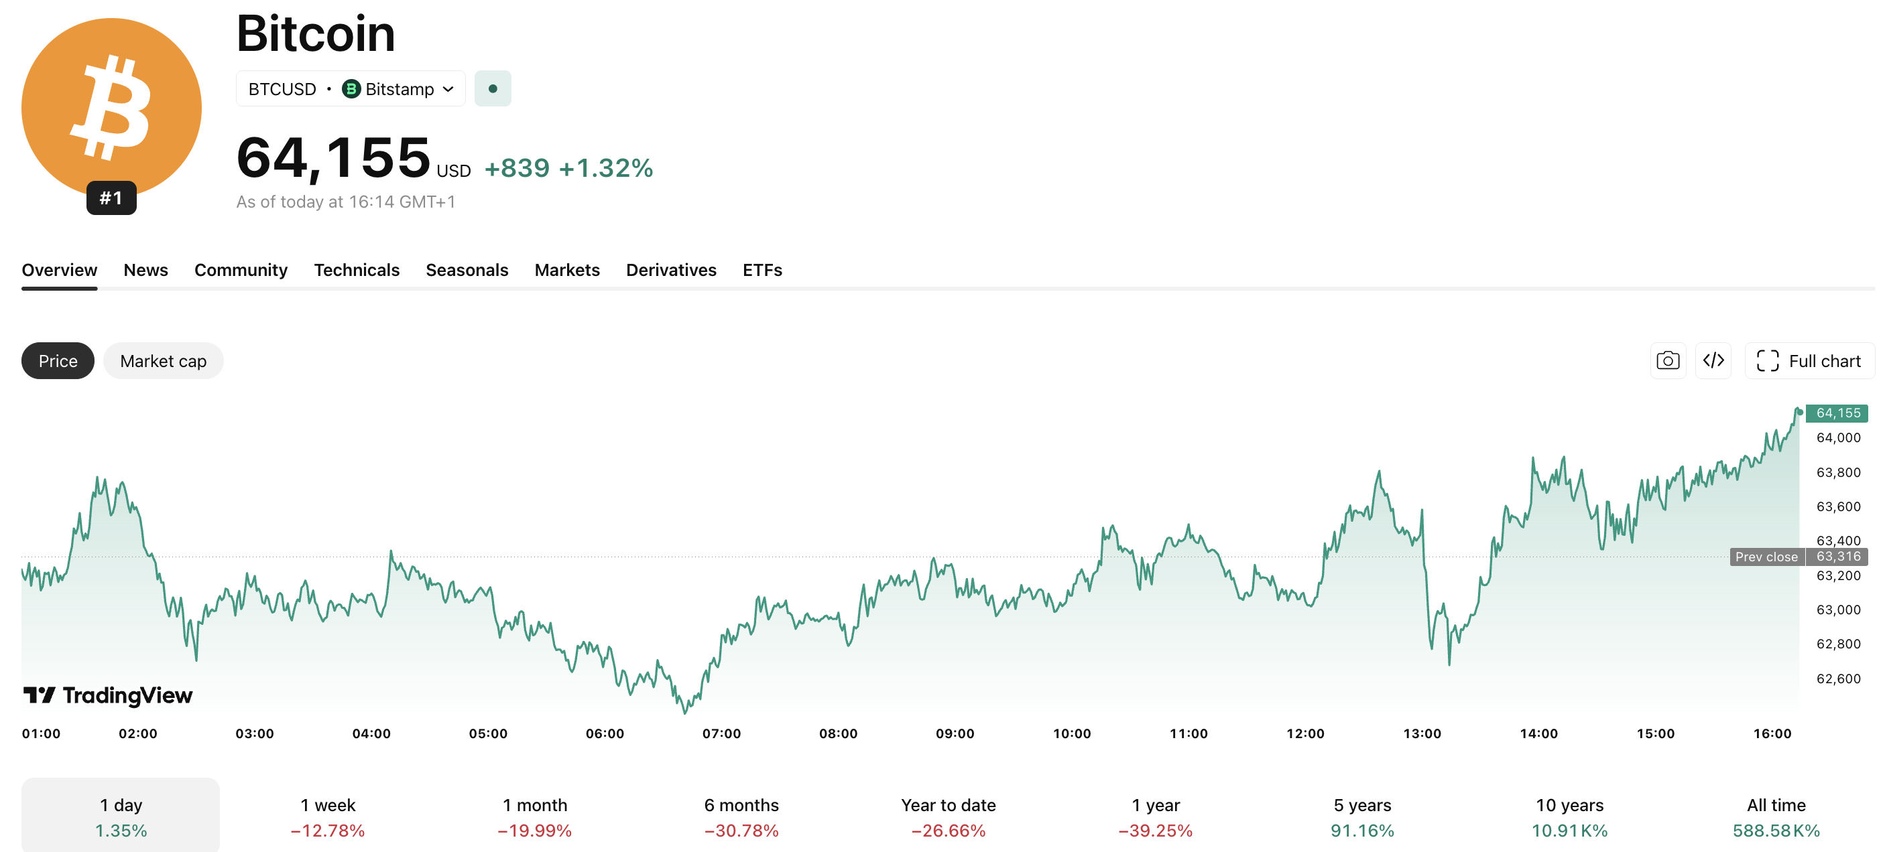This screenshot has height=852, width=1885.
Task: Open the ETFs tab
Action: tap(762, 270)
